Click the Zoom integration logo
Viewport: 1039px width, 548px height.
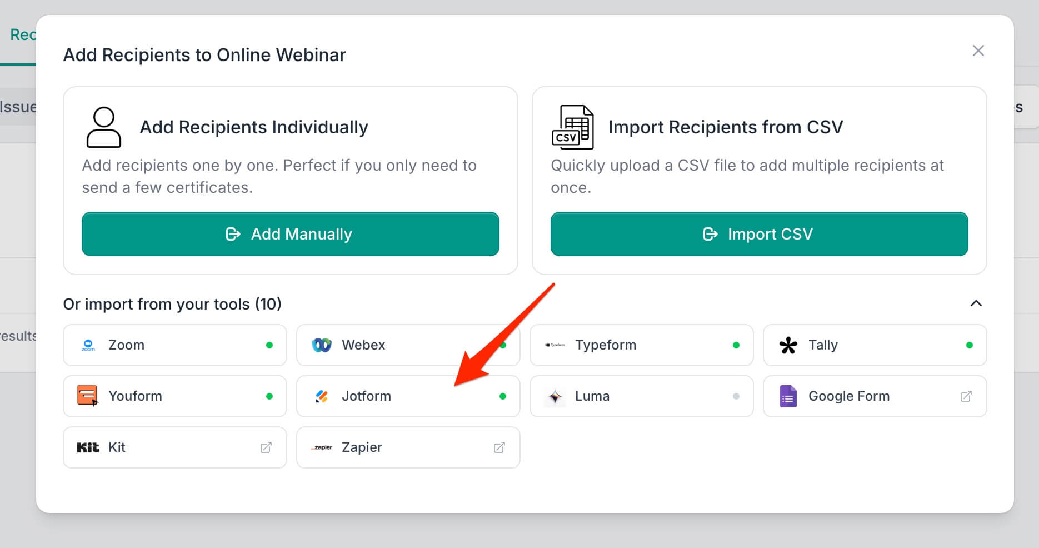point(88,345)
